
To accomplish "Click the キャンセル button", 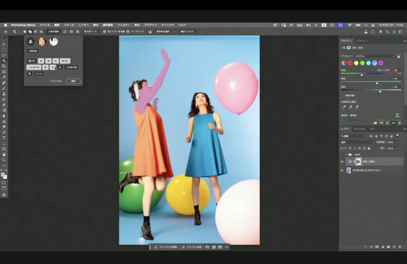I will point(56,81).
